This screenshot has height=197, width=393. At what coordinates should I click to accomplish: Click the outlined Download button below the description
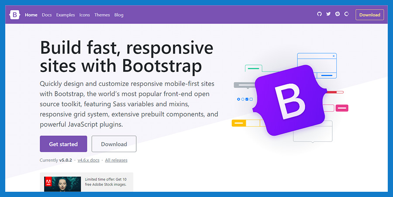coord(114,144)
